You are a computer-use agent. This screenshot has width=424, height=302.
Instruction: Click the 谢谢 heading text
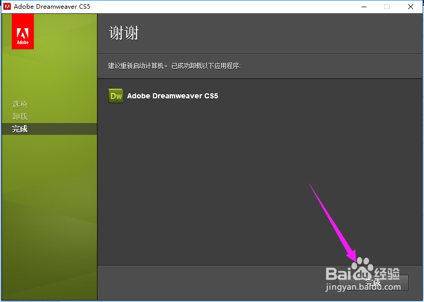click(x=124, y=33)
